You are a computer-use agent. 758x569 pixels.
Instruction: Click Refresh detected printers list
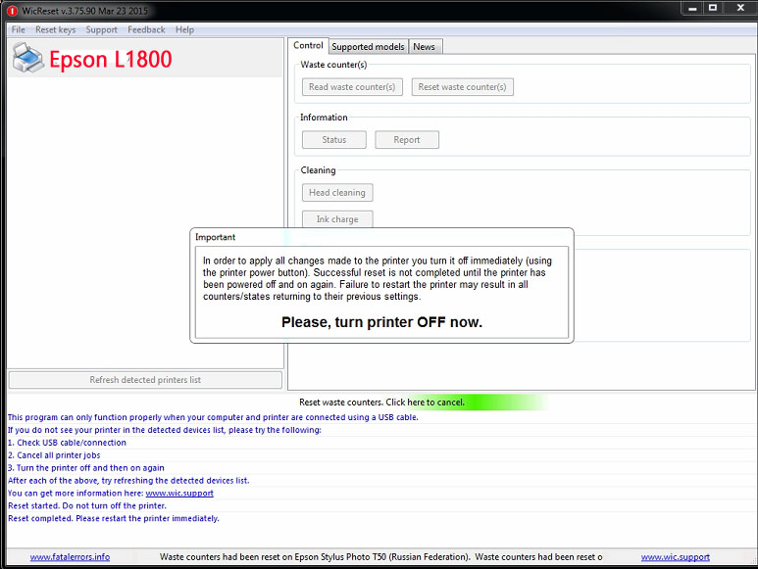[145, 380]
